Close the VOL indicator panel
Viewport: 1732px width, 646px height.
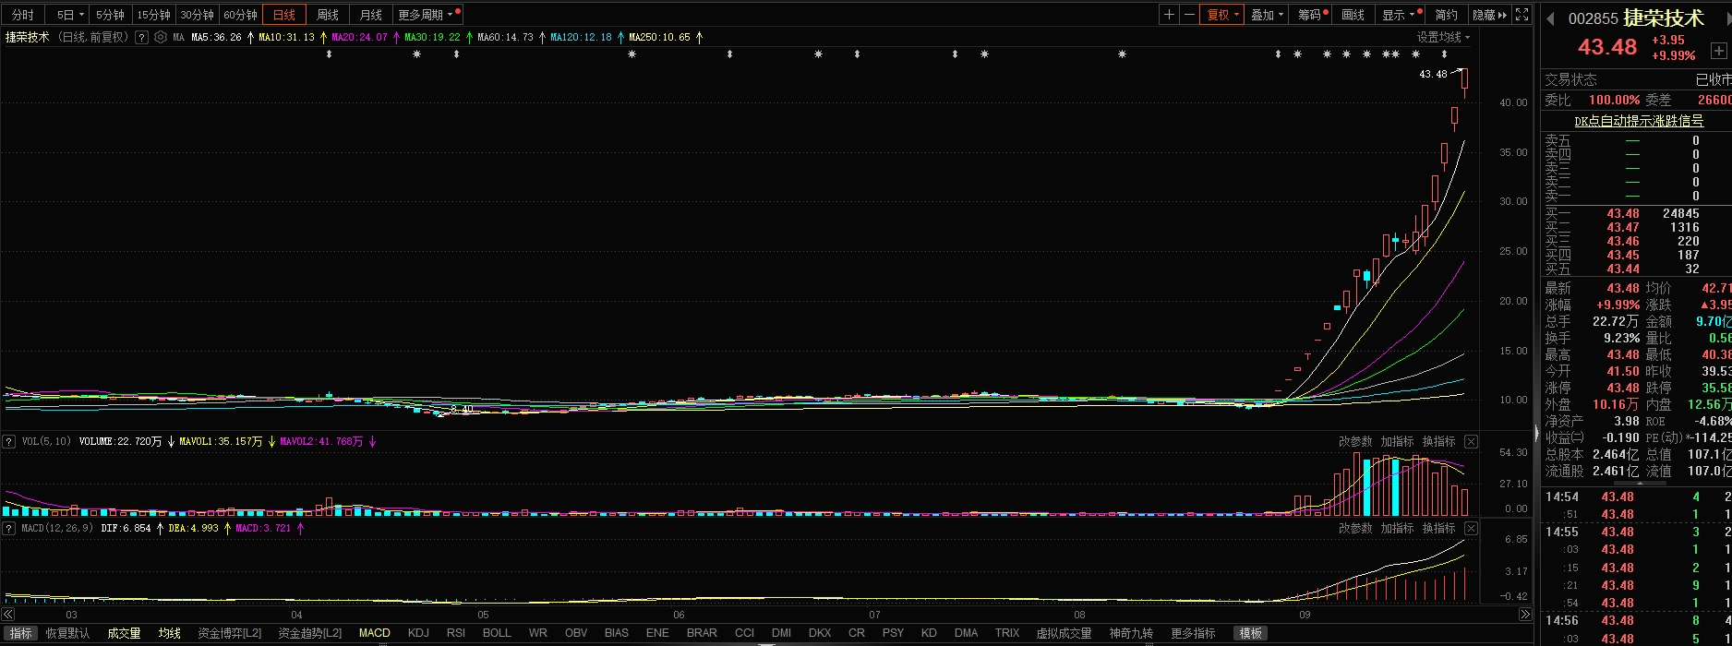click(x=1471, y=442)
